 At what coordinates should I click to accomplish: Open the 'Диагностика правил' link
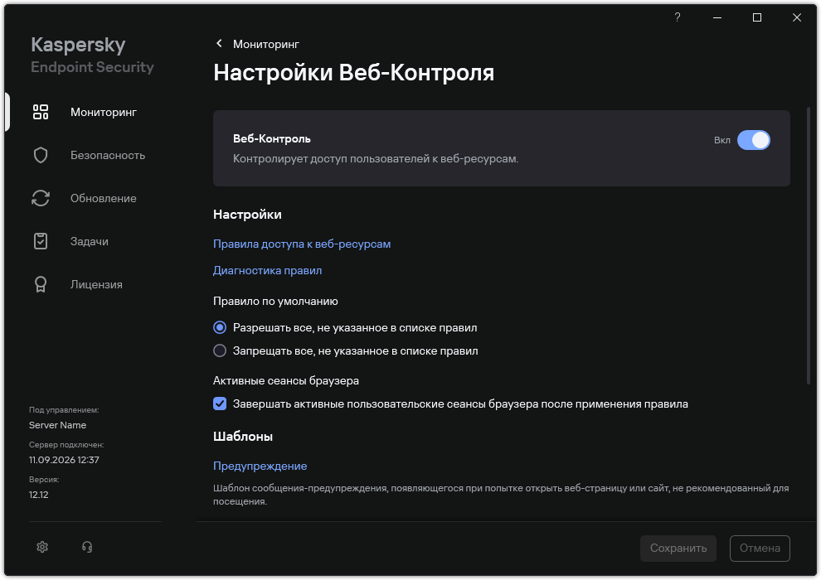click(x=267, y=270)
